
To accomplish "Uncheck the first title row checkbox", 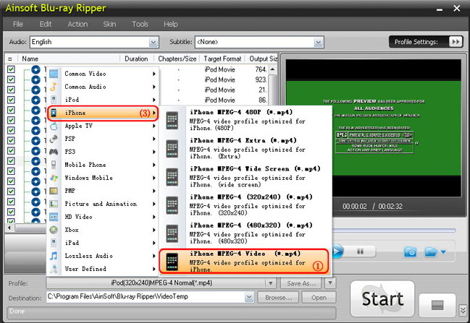I will click(11, 70).
